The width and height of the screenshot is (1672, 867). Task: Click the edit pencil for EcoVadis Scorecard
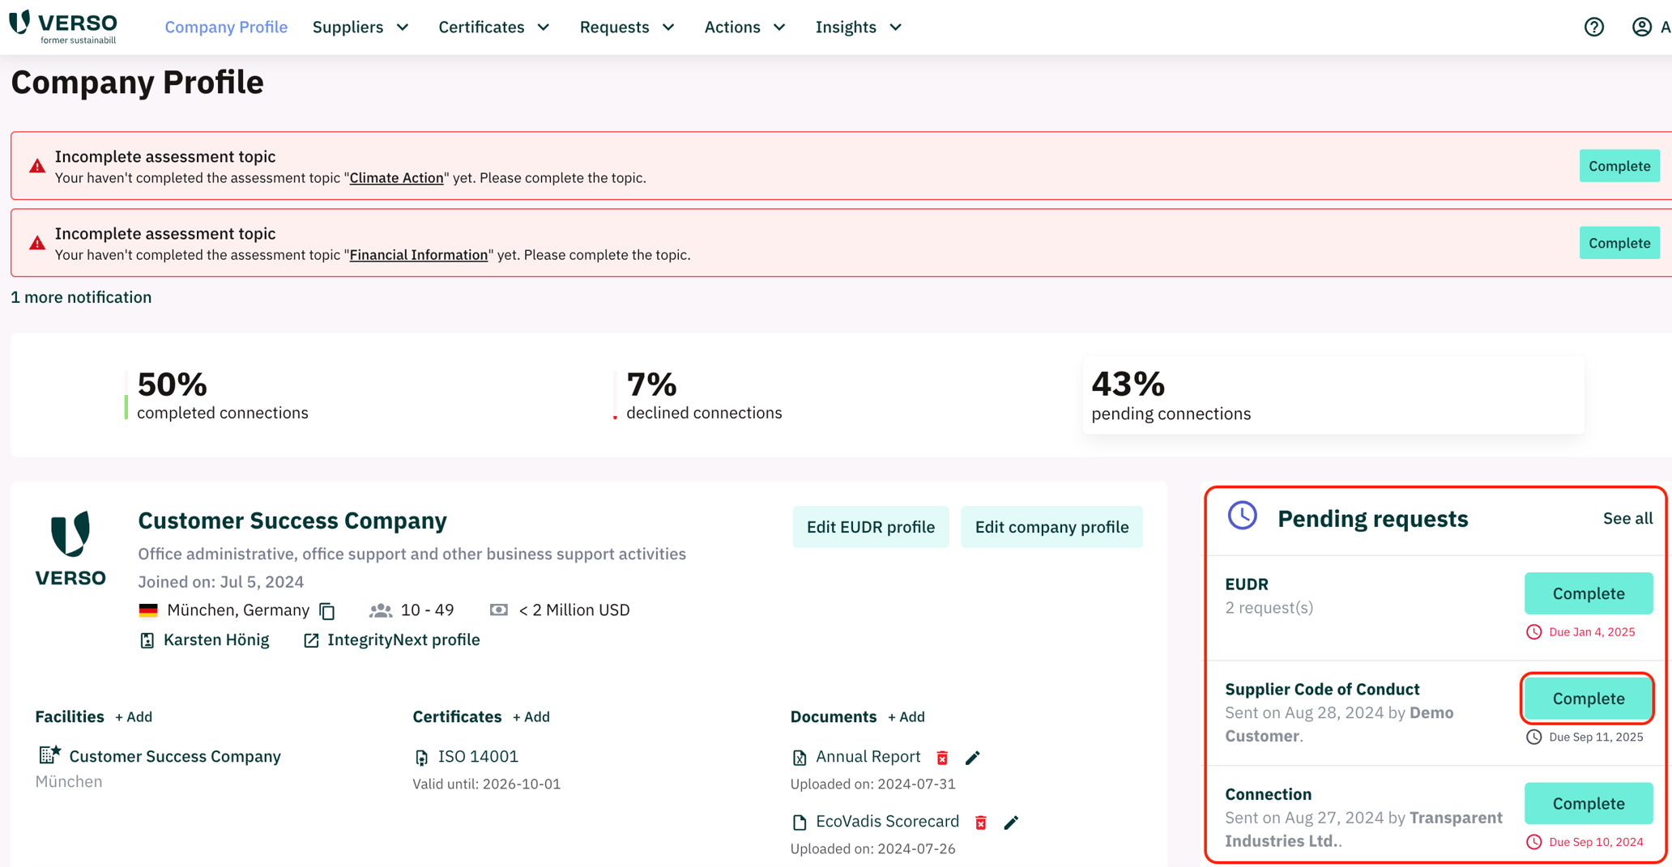(x=1011, y=822)
